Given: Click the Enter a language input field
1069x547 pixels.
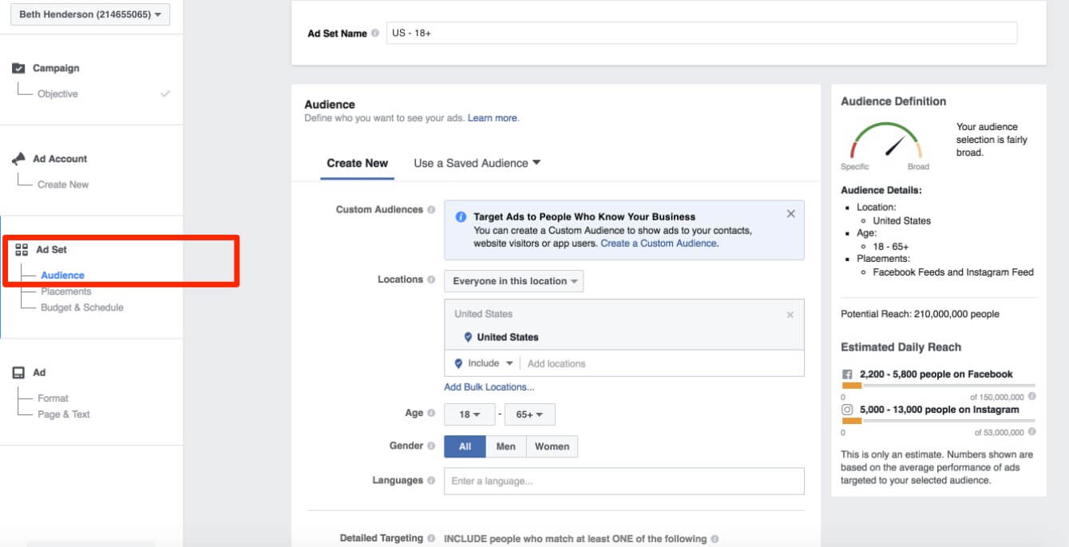Looking at the screenshot, I should (623, 481).
